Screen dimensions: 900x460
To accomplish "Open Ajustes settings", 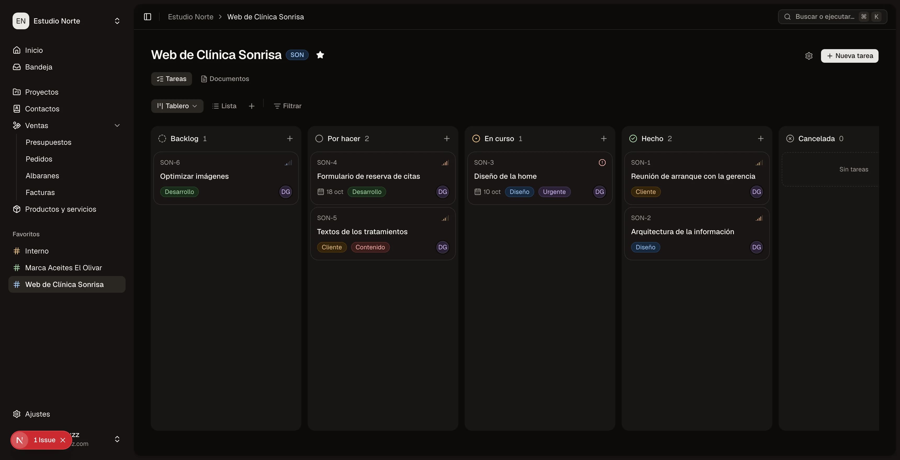I will tap(67, 414).
